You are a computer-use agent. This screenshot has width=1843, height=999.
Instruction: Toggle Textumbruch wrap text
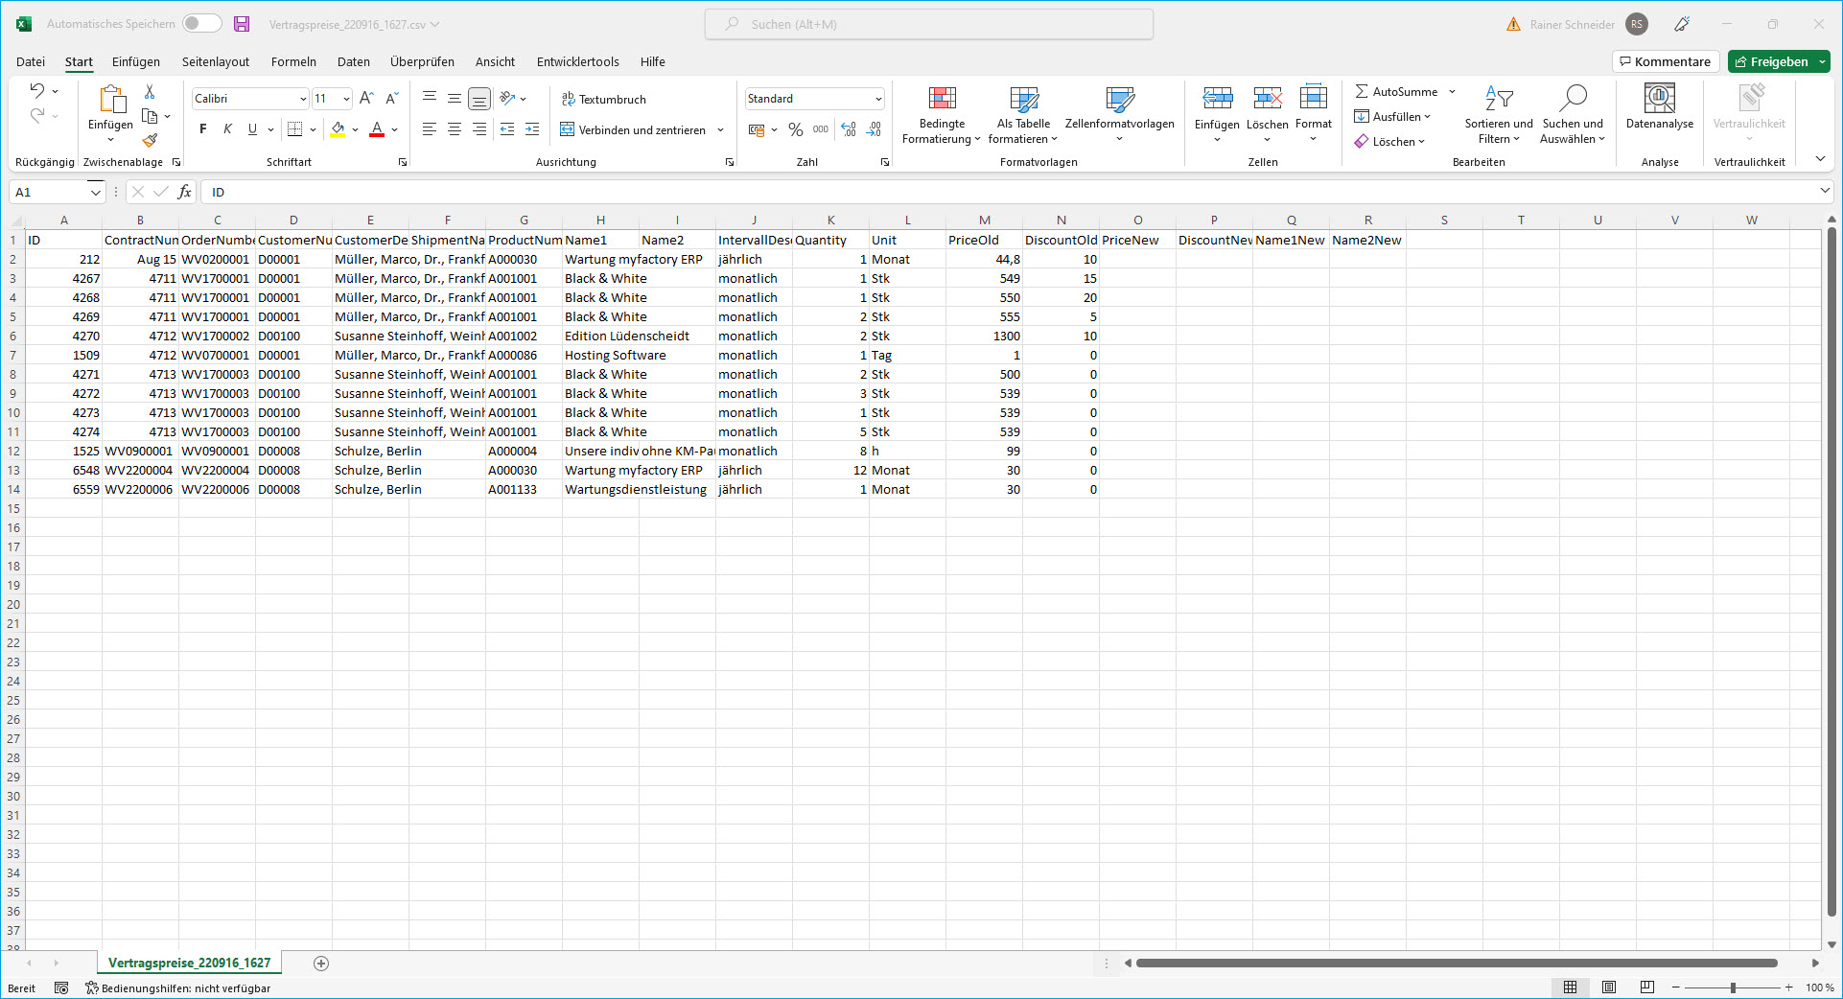click(604, 99)
